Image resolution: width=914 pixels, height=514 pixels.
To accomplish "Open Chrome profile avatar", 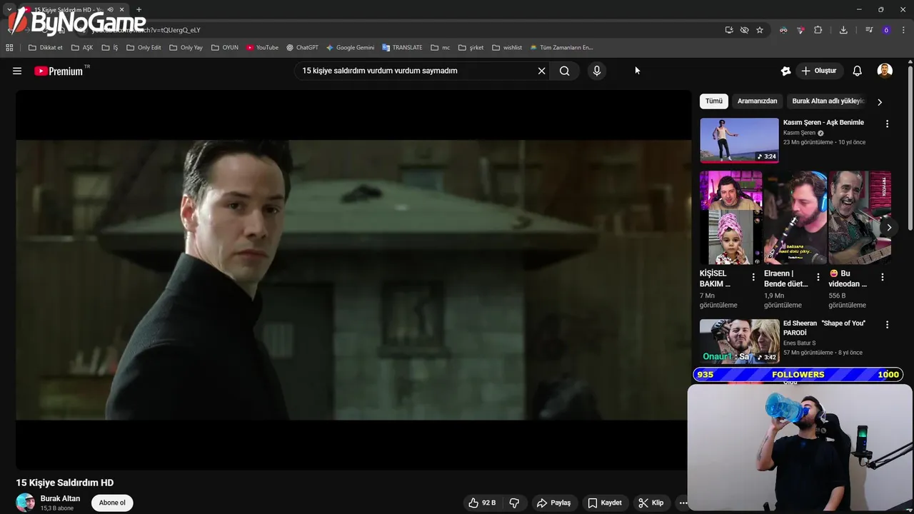I will coord(886,30).
